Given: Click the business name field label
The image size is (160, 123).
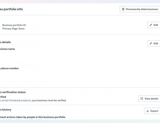Looking at the screenshot, I should coord(8,49).
